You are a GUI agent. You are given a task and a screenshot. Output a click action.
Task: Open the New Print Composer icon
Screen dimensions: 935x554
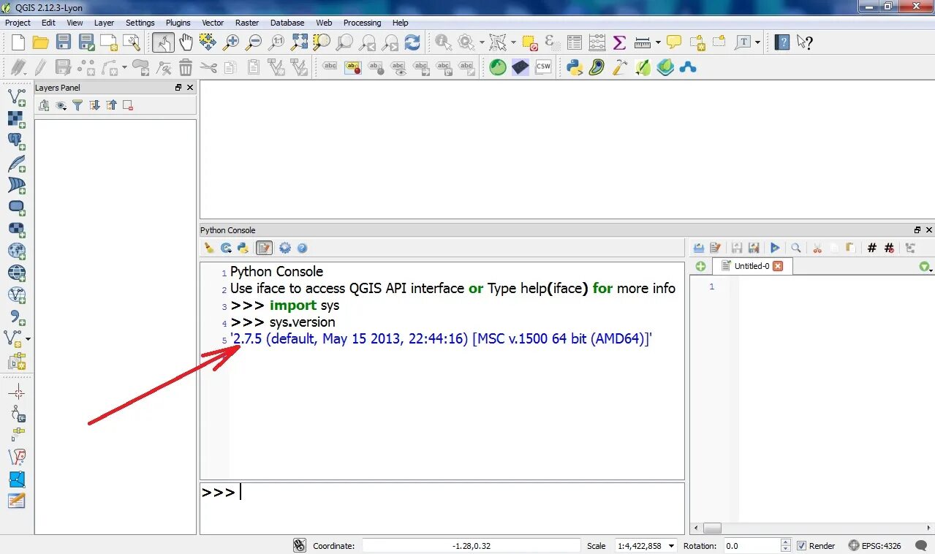(109, 42)
